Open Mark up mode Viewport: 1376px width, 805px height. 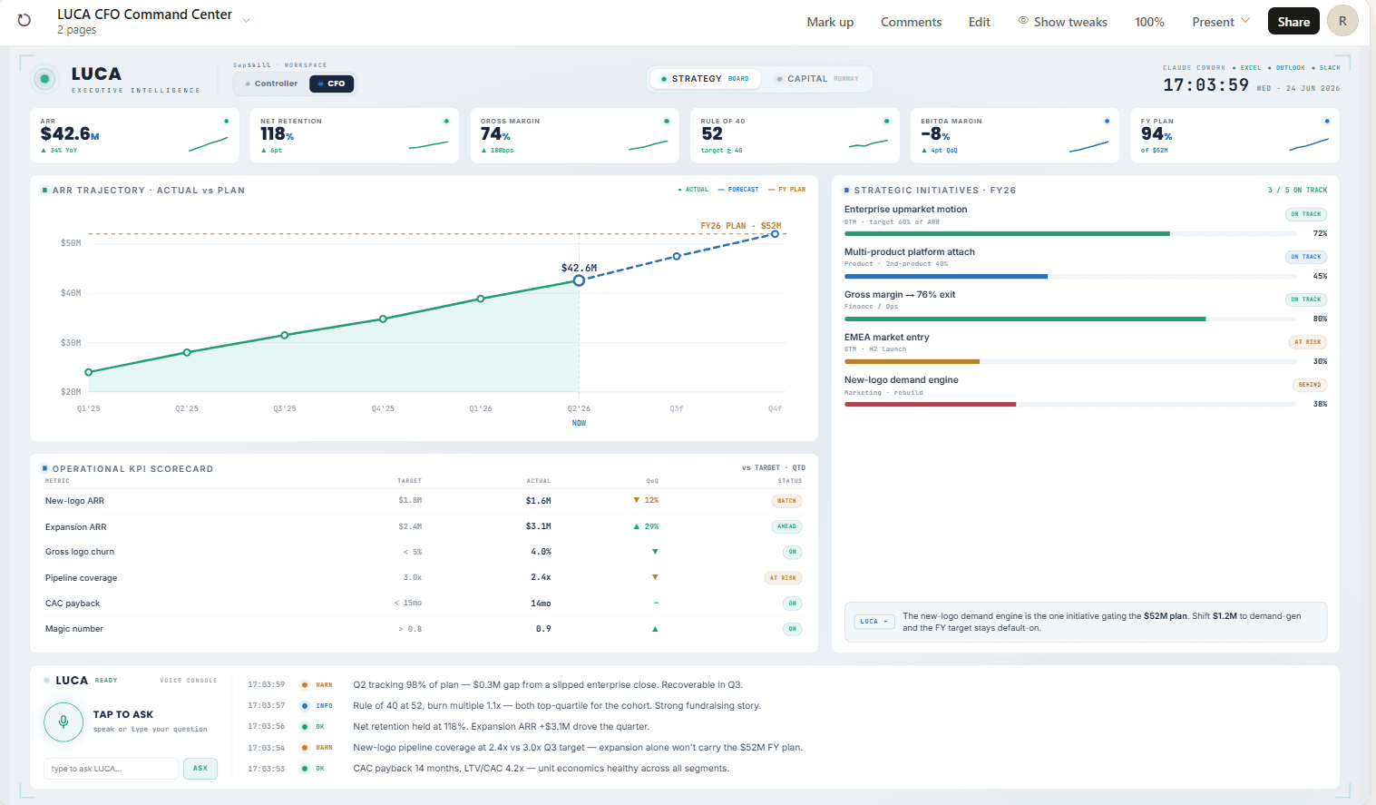pos(830,22)
